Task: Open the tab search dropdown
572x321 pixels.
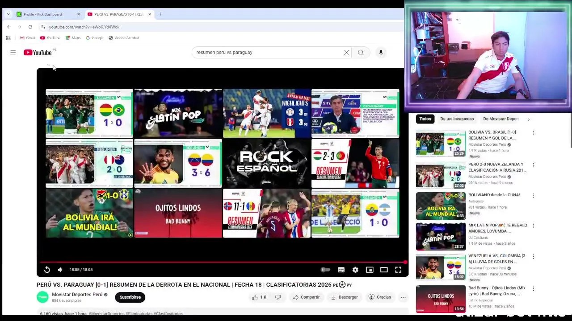Action: click(x=8, y=14)
